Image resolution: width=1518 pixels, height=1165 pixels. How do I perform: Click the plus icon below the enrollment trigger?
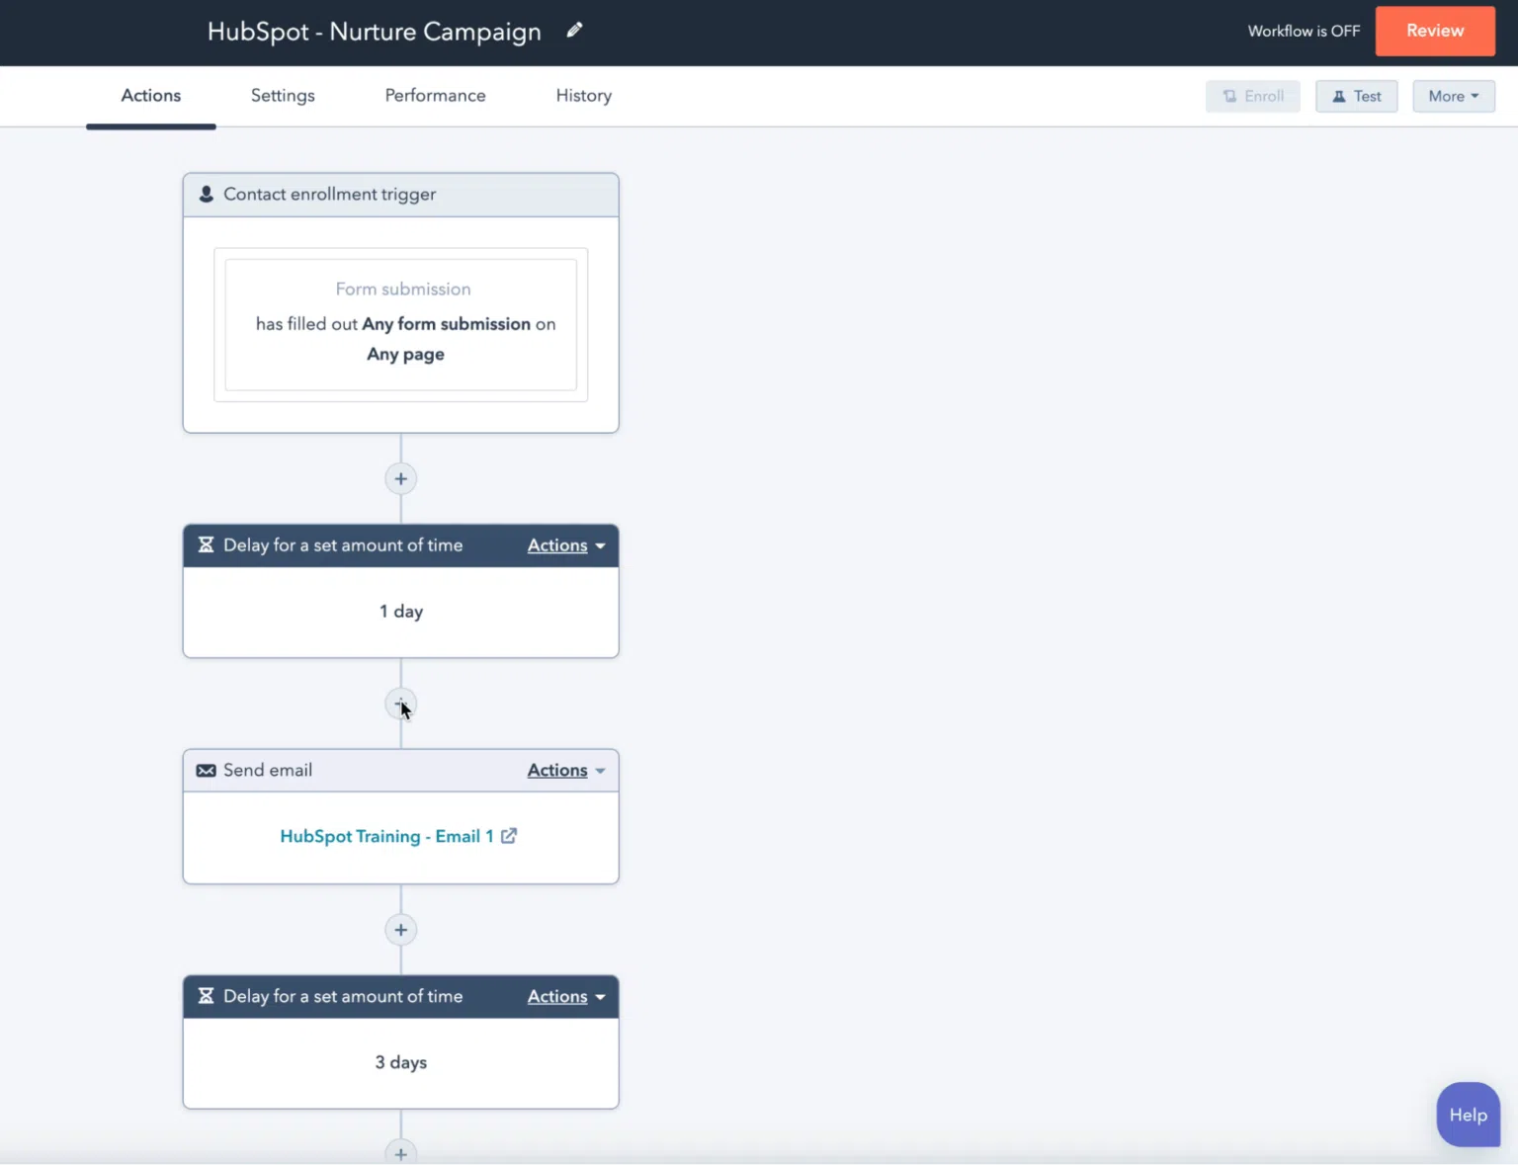point(400,478)
